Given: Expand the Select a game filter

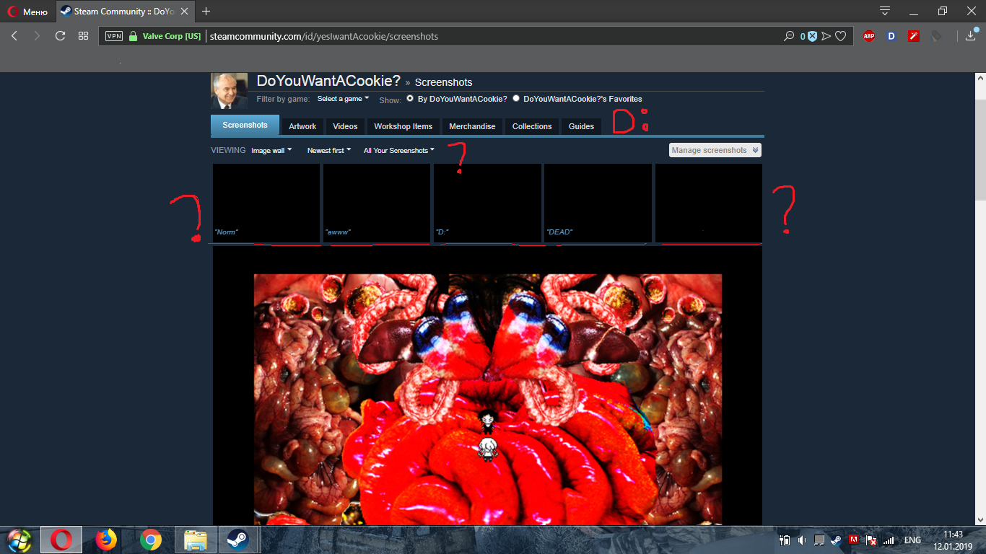Looking at the screenshot, I should pyautogui.click(x=343, y=99).
